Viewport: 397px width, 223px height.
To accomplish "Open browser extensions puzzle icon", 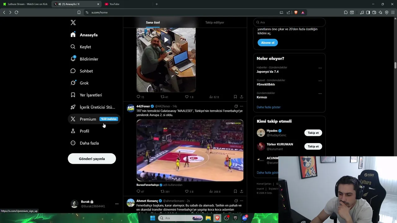I will pyautogui.click(x=346, y=12).
